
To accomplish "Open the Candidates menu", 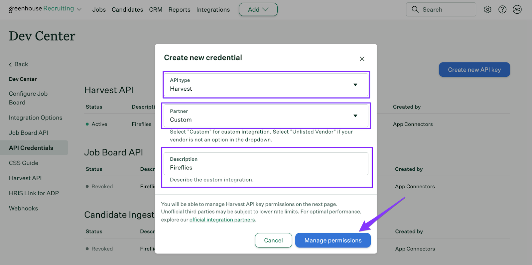I will point(127,10).
